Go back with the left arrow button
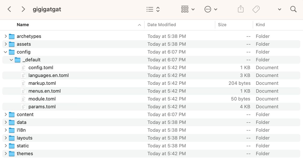The height and width of the screenshot is (161, 303). 9,9
